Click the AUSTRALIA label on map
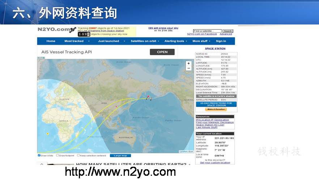This screenshot has width=319, height=179. 126,137
